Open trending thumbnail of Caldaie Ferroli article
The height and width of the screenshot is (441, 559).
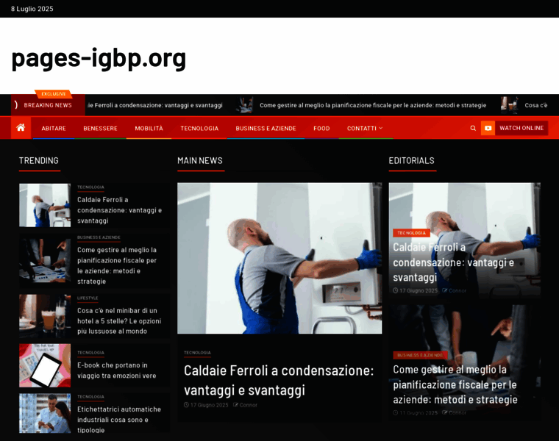[x=45, y=205]
